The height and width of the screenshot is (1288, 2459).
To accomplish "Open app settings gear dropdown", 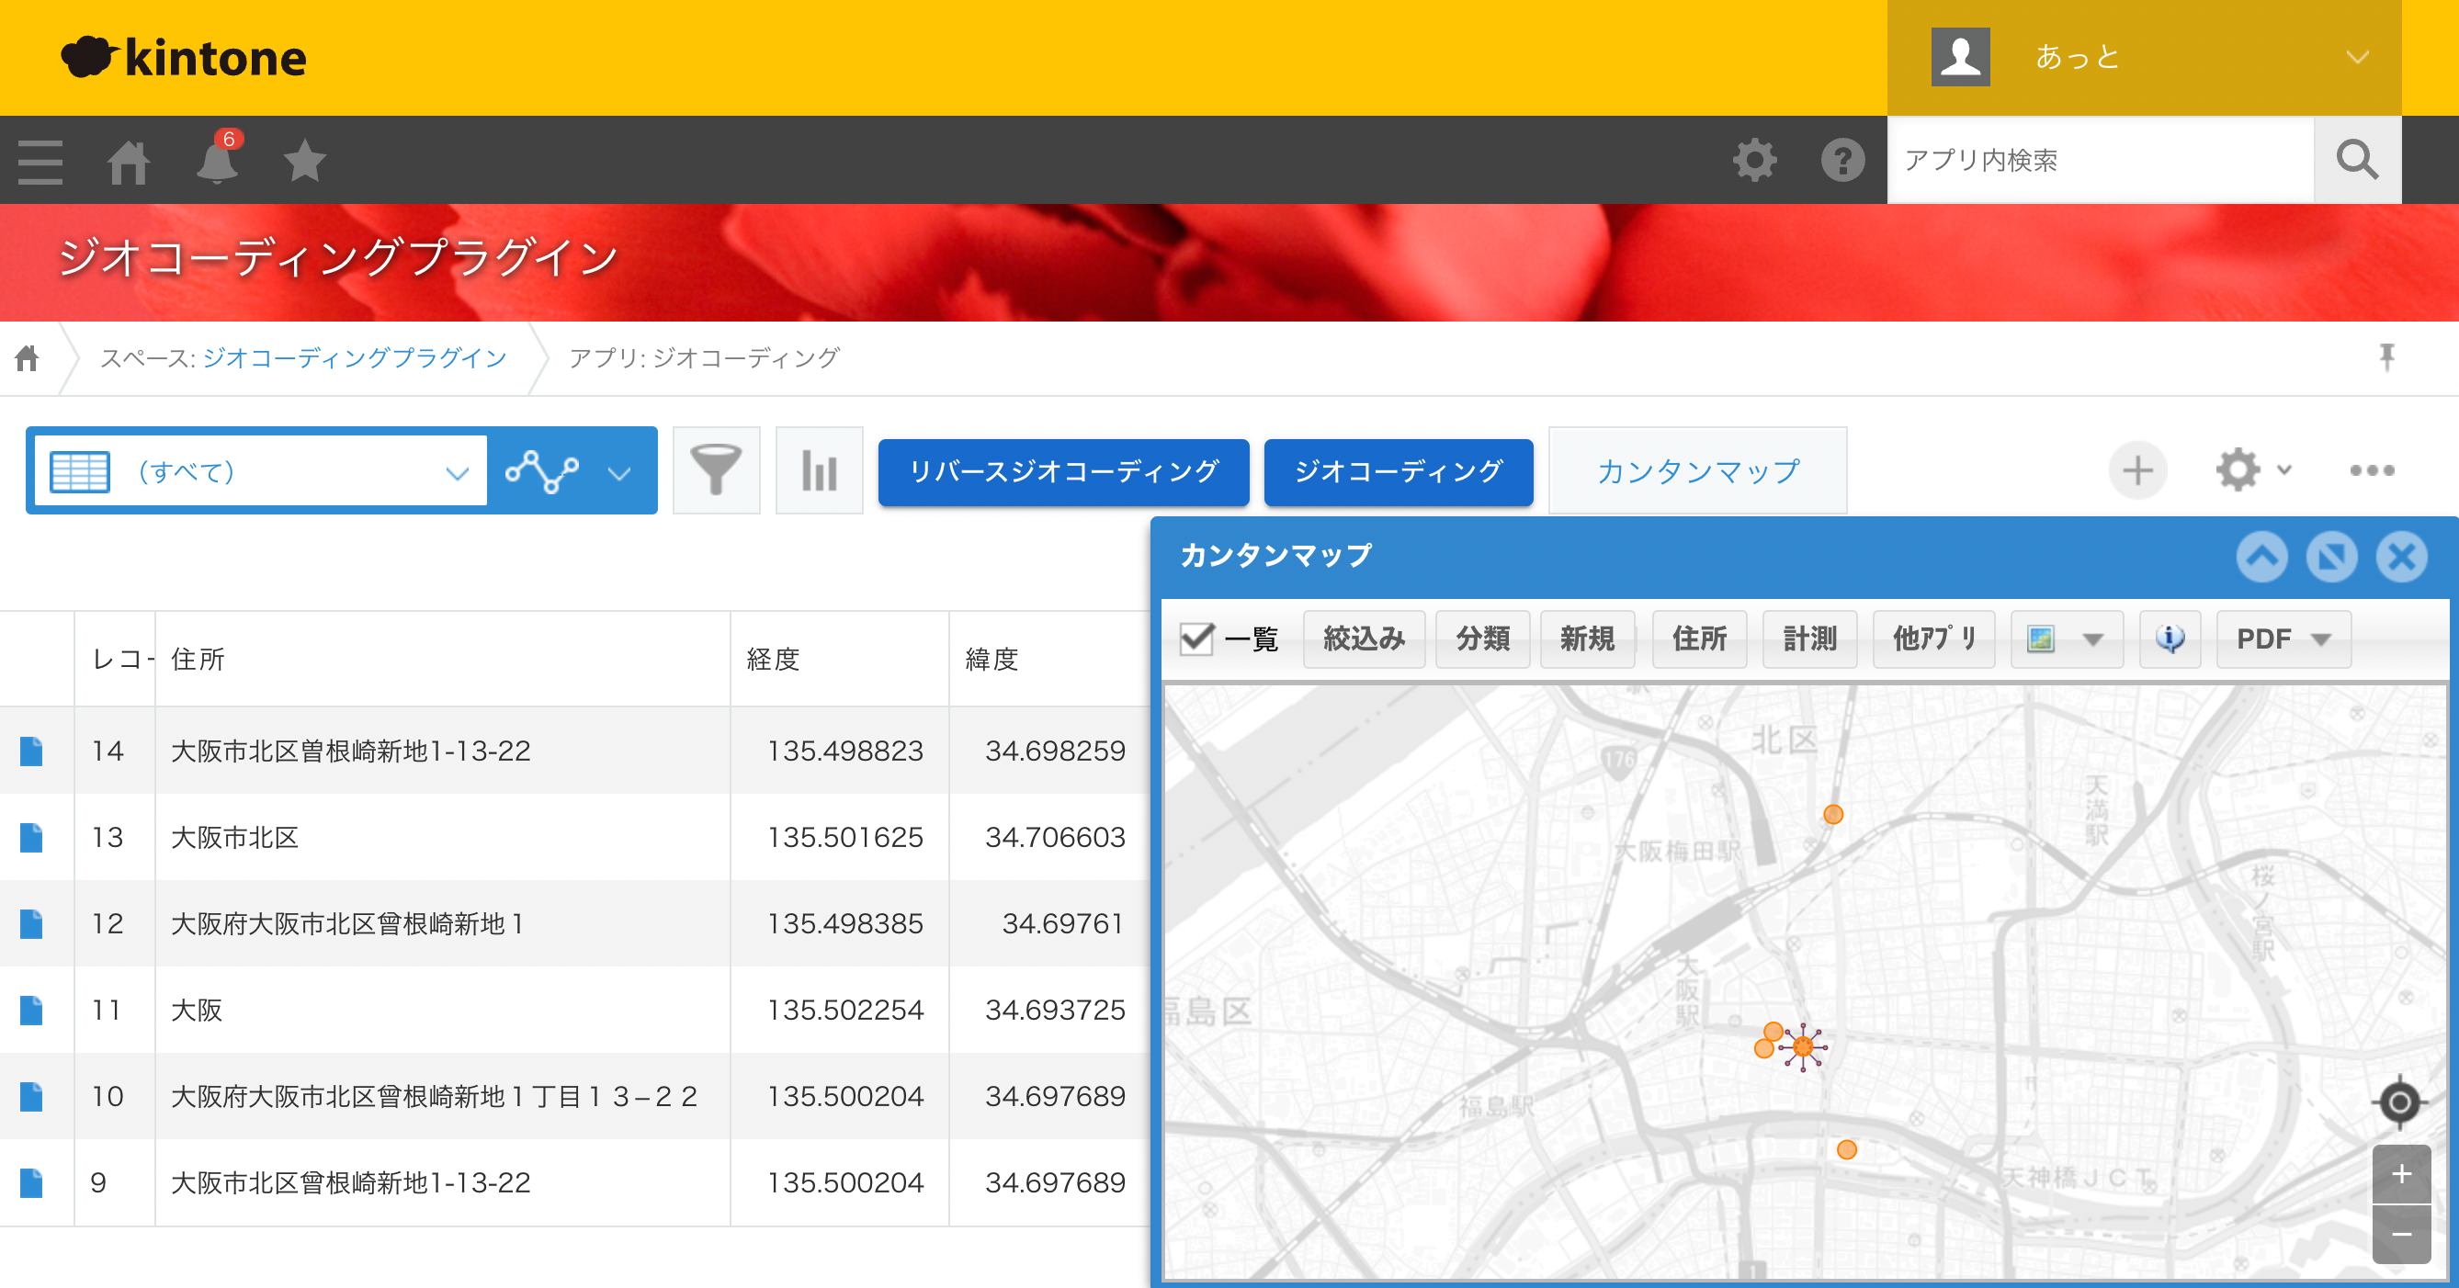I will [x=2253, y=470].
